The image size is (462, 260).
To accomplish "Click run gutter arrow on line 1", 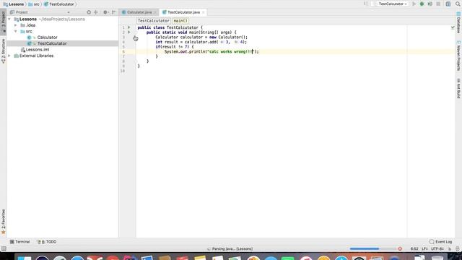I will tap(129, 27).
